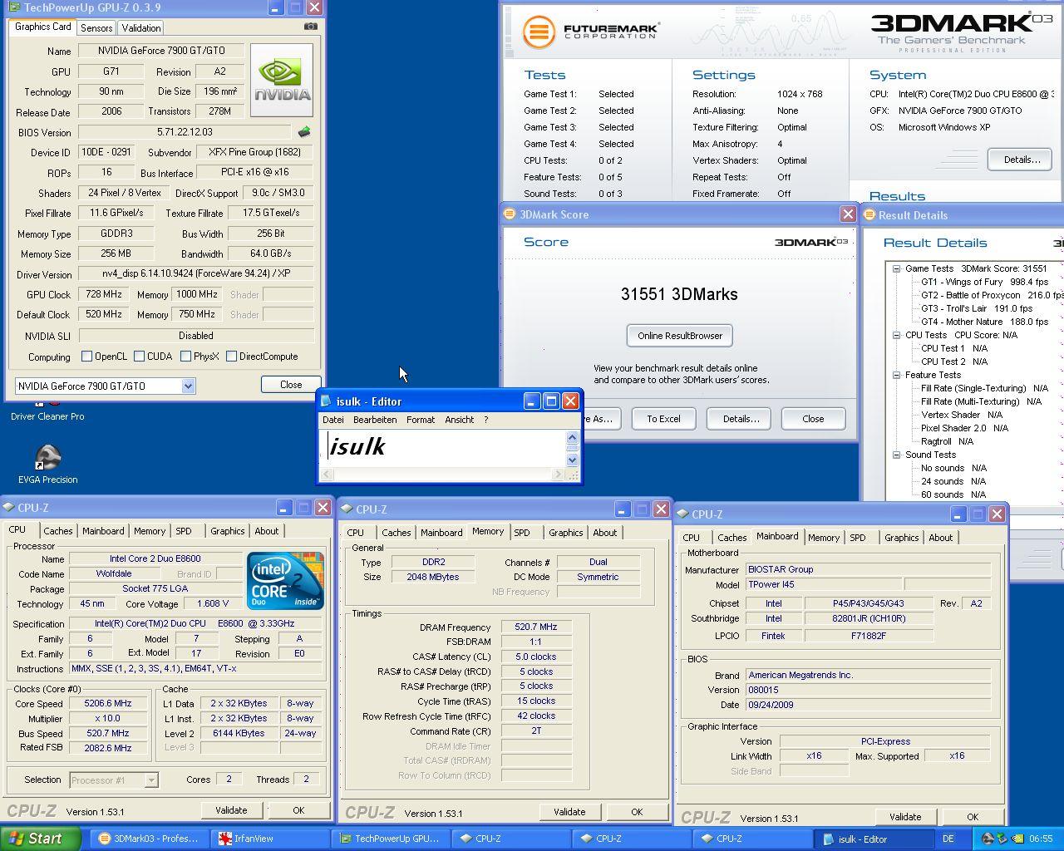Collapse the Sound Tests tree node
The height and width of the screenshot is (851, 1064).
[x=897, y=455]
